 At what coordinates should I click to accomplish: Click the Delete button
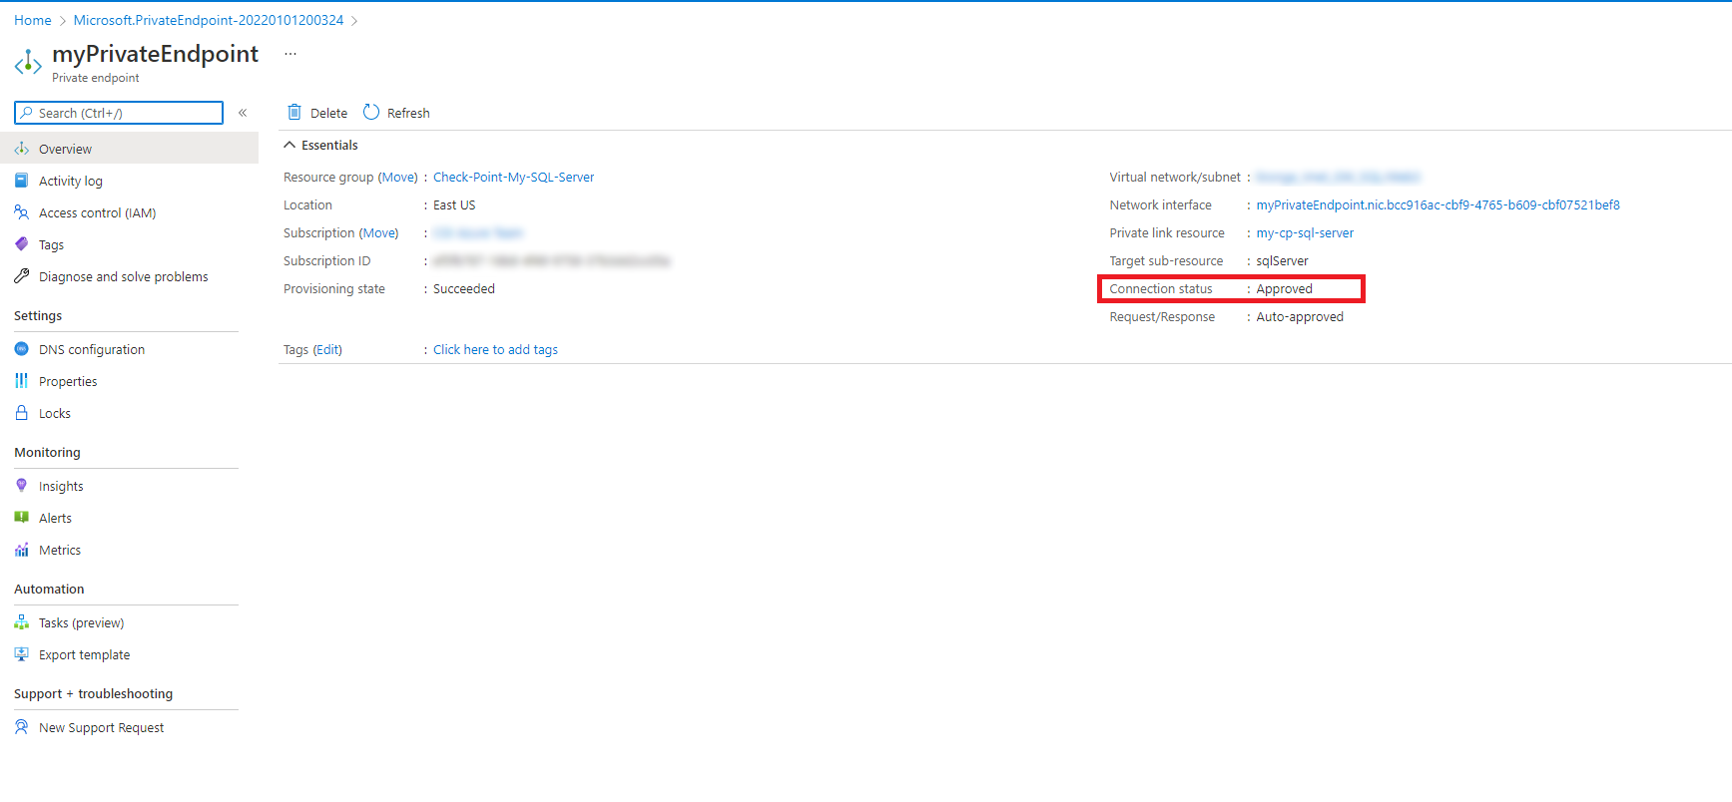pos(317,113)
